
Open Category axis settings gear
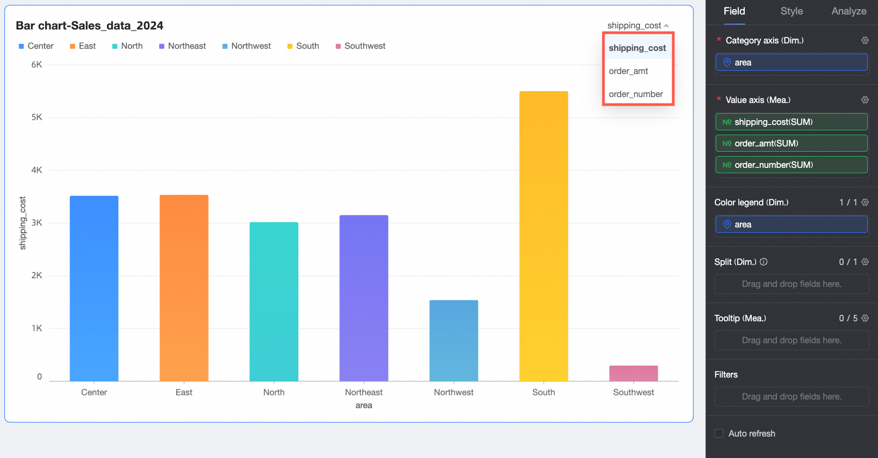[x=865, y=40]
